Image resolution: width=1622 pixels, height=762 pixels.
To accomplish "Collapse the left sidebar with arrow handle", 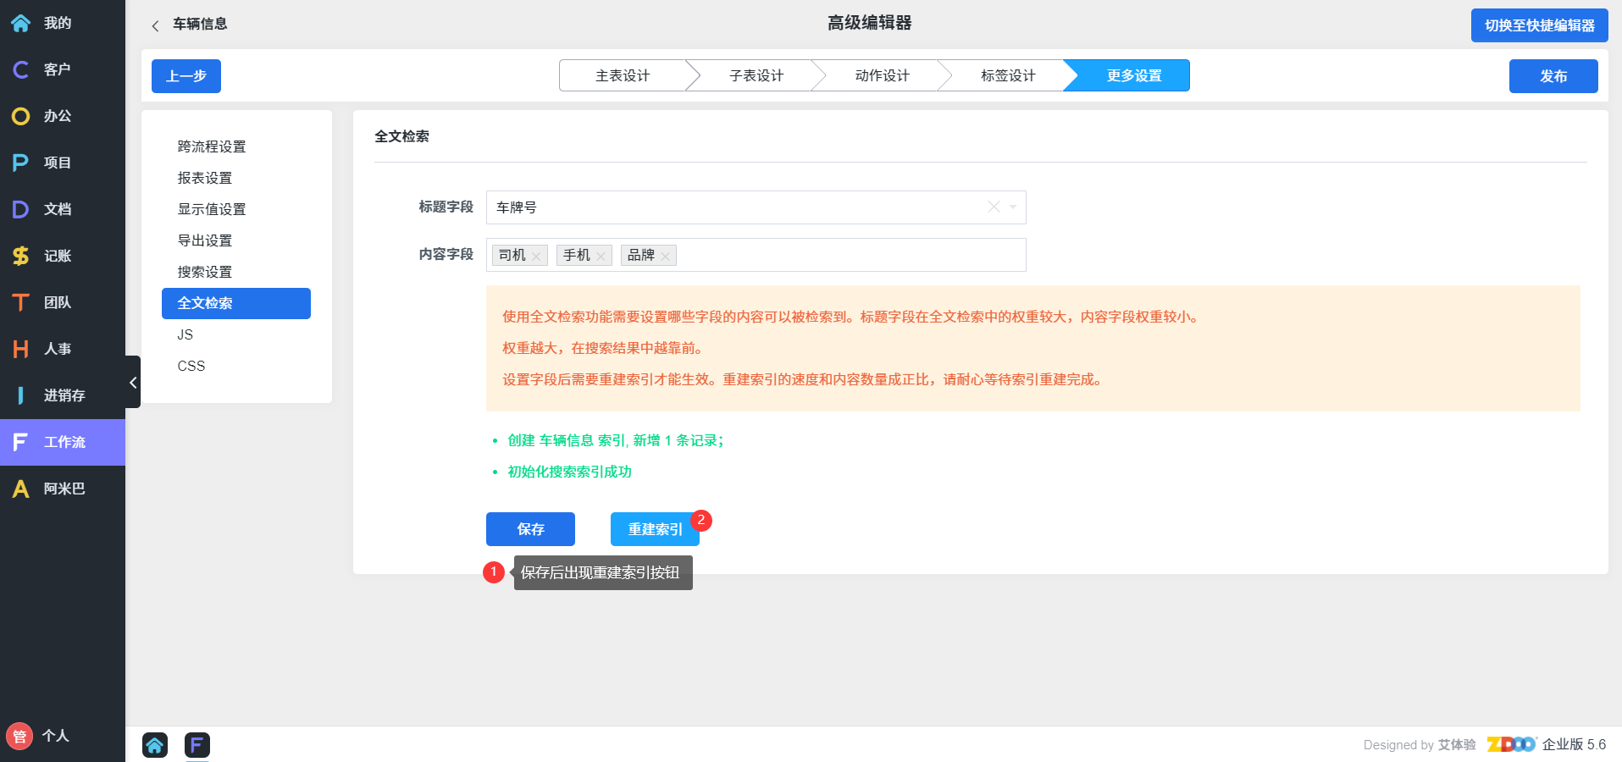I will [x=133, y=383].
